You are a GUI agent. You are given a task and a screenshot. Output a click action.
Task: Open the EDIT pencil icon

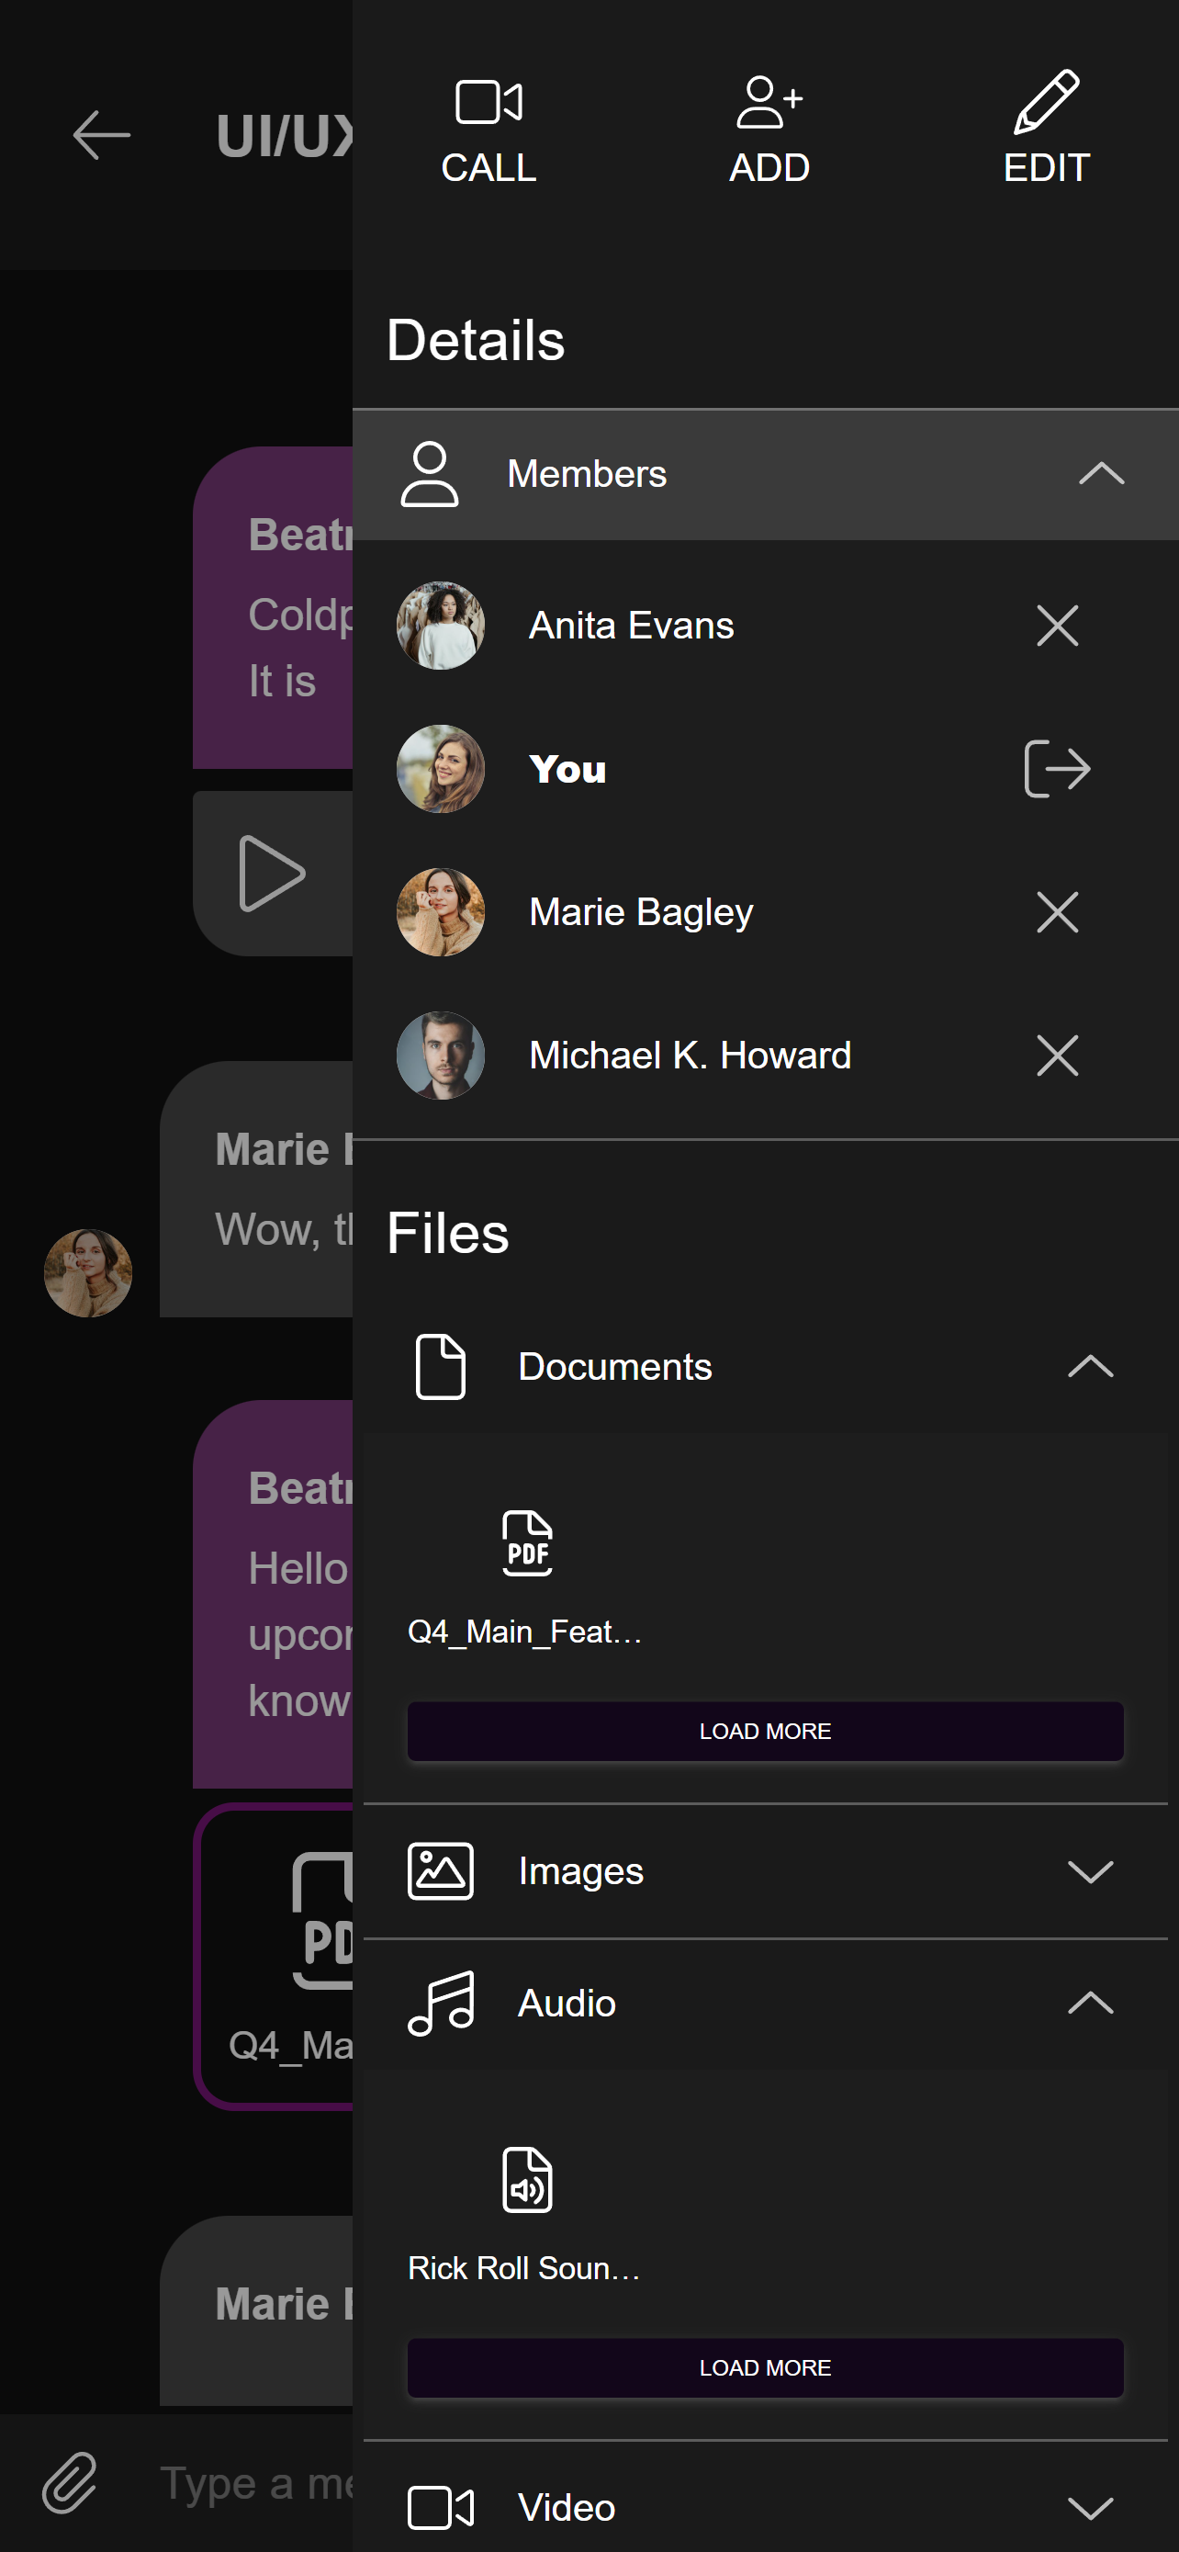(x=1047, y=101)
